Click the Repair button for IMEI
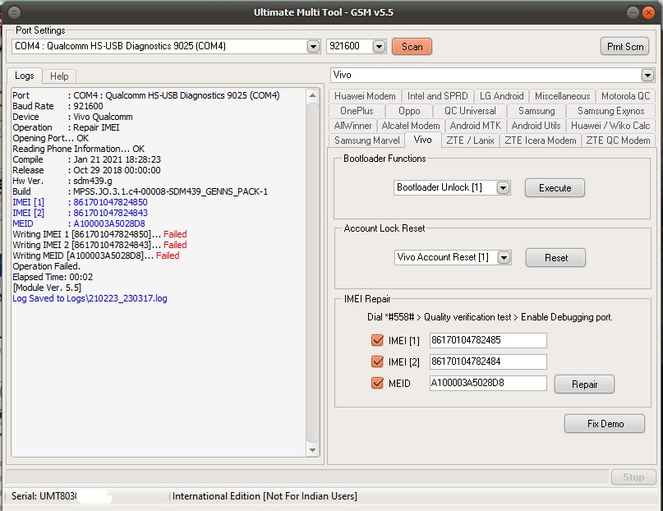Viewport: 663px width, 511px height. coord(584,384)
